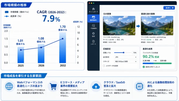Screen dimensions: 179x101
Task: Click 解像度: 1920×1280 under original image
Action: click(110, 42)
